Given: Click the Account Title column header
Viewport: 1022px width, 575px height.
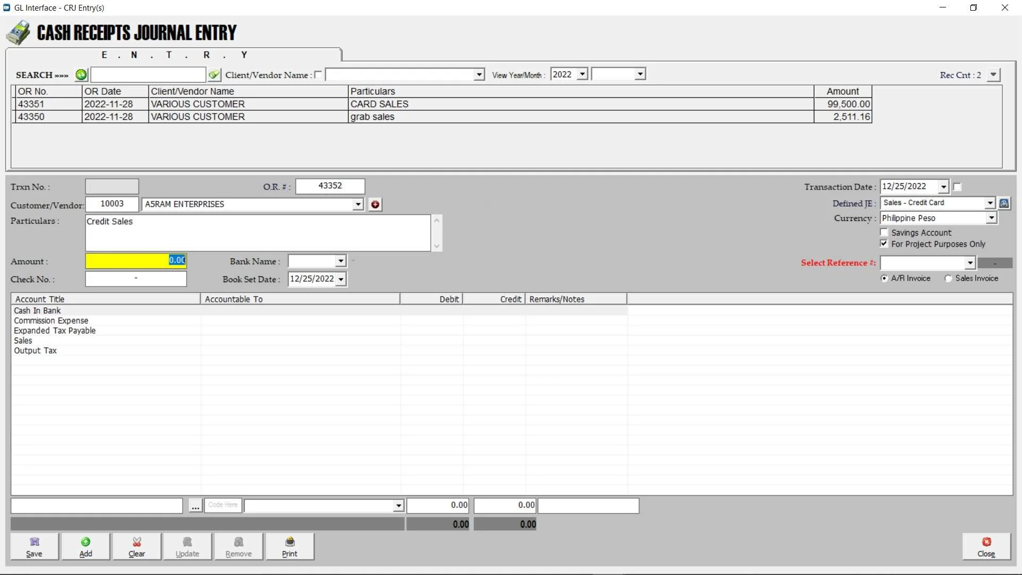Looking at the screenshot, I should point(105,299).
